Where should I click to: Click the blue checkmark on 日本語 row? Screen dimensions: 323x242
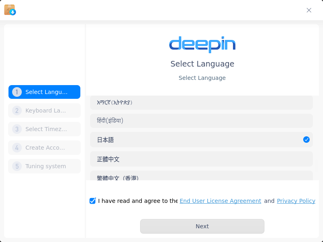[x=306, y=140]
